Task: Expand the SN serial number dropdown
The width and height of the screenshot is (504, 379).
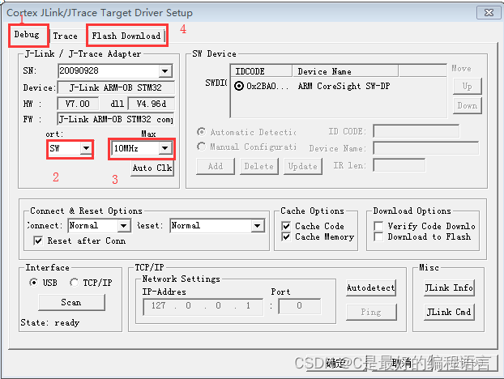Action: 164,70
